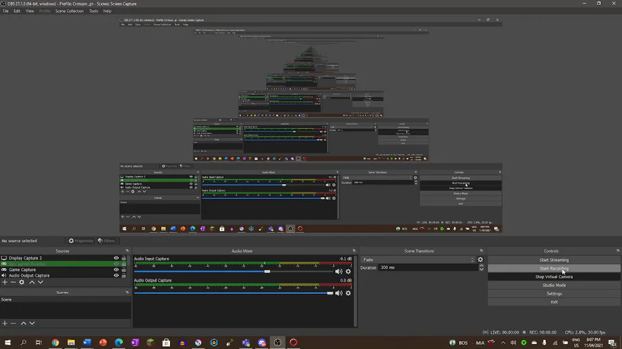Click the Duration 300 ms field

tap(428, 268)
